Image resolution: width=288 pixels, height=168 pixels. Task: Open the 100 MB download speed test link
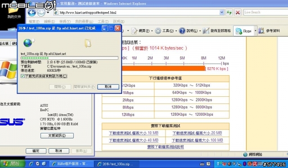pyautogui.click(x=197, y=140)
